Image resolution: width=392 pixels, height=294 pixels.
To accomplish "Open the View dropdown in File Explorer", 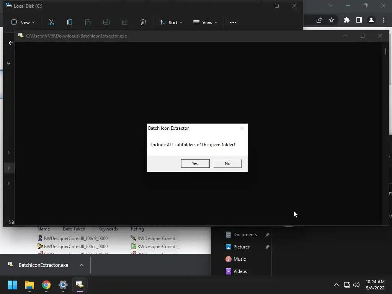I will coord(205,23).
